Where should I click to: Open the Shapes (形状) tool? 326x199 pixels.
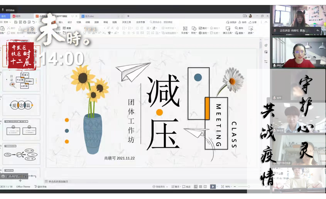point(194,30)
